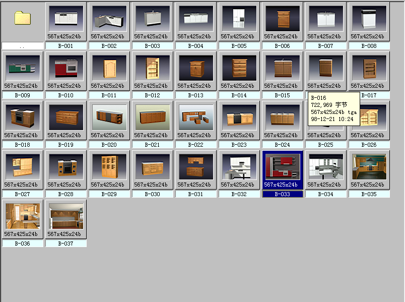
Task: Click the B-035 file name label
Action: (369, 194)
